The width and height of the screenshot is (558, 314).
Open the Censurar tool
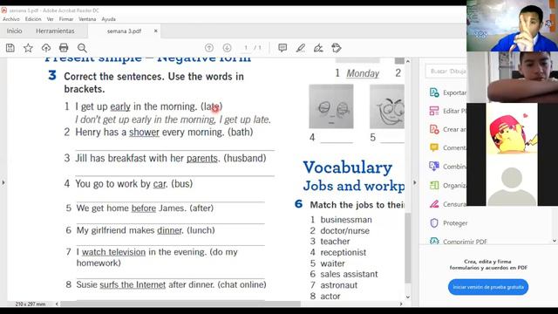click(447, 204)
